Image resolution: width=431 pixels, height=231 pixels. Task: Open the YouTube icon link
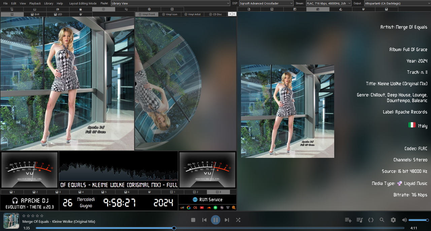click(202, 207)
